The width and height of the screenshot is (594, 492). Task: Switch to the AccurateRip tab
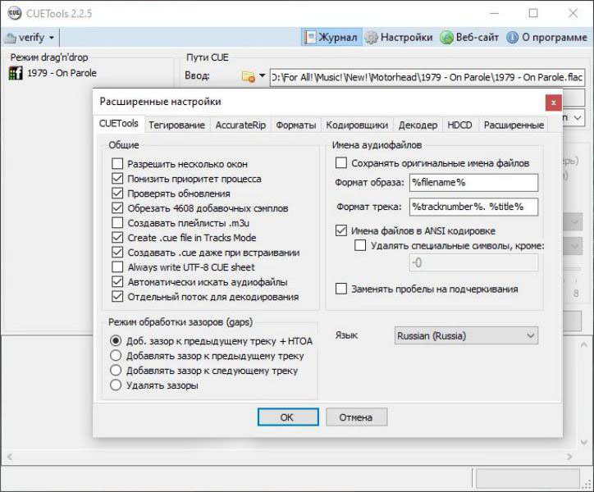click(240, 125)
